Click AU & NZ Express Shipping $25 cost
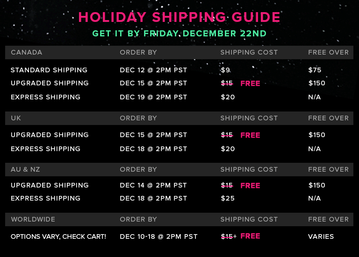This screenshot has height=257, width=359. coord(228,198)
